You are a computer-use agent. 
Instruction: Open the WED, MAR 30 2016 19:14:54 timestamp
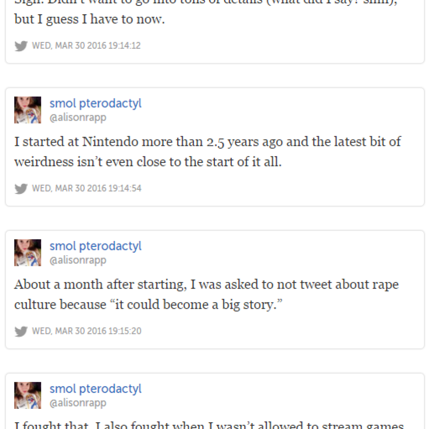[x=86, y=189]
